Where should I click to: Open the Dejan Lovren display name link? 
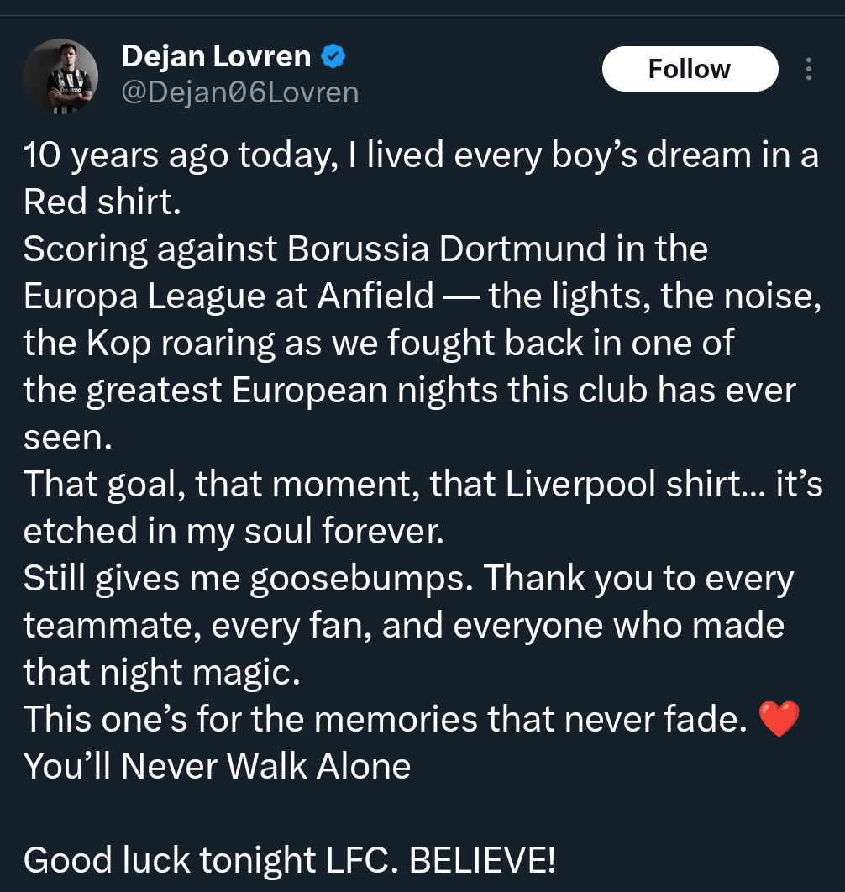point(216,57)
